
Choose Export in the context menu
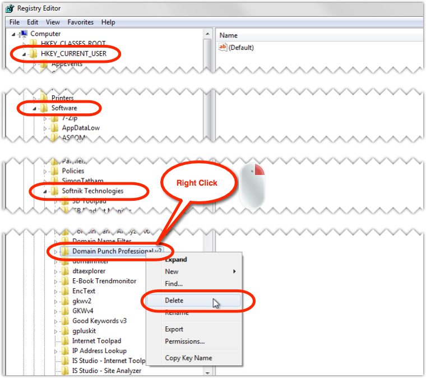(194, 329)
